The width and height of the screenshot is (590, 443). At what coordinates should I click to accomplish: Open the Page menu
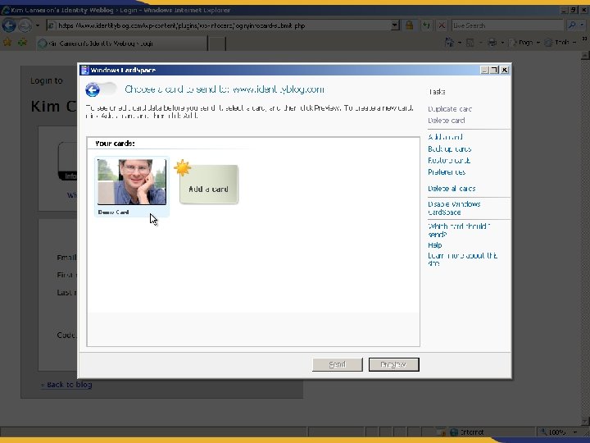point(524,43)
